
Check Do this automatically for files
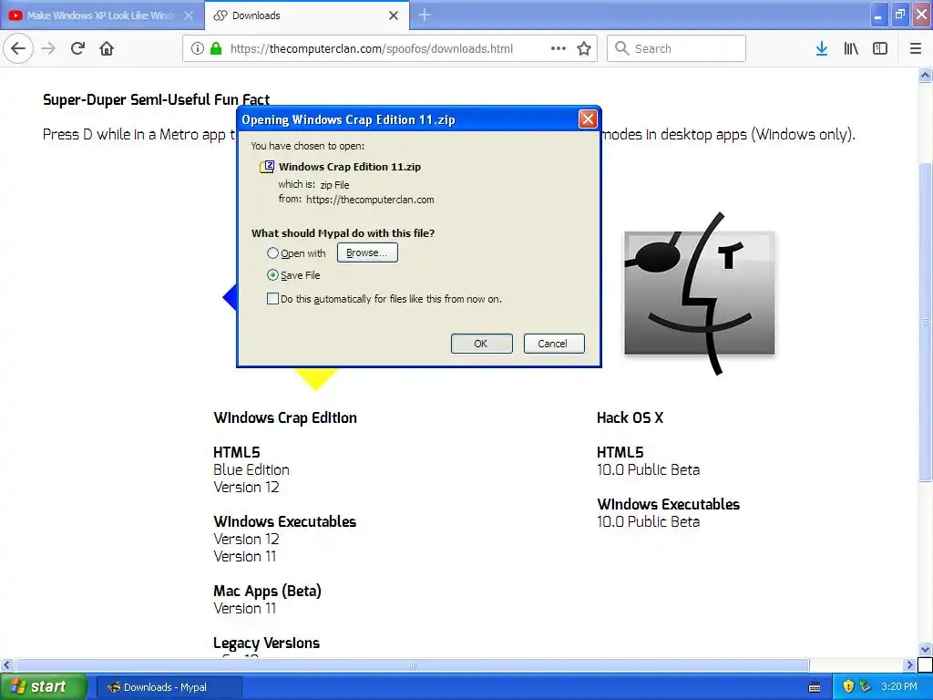[272, 299]
